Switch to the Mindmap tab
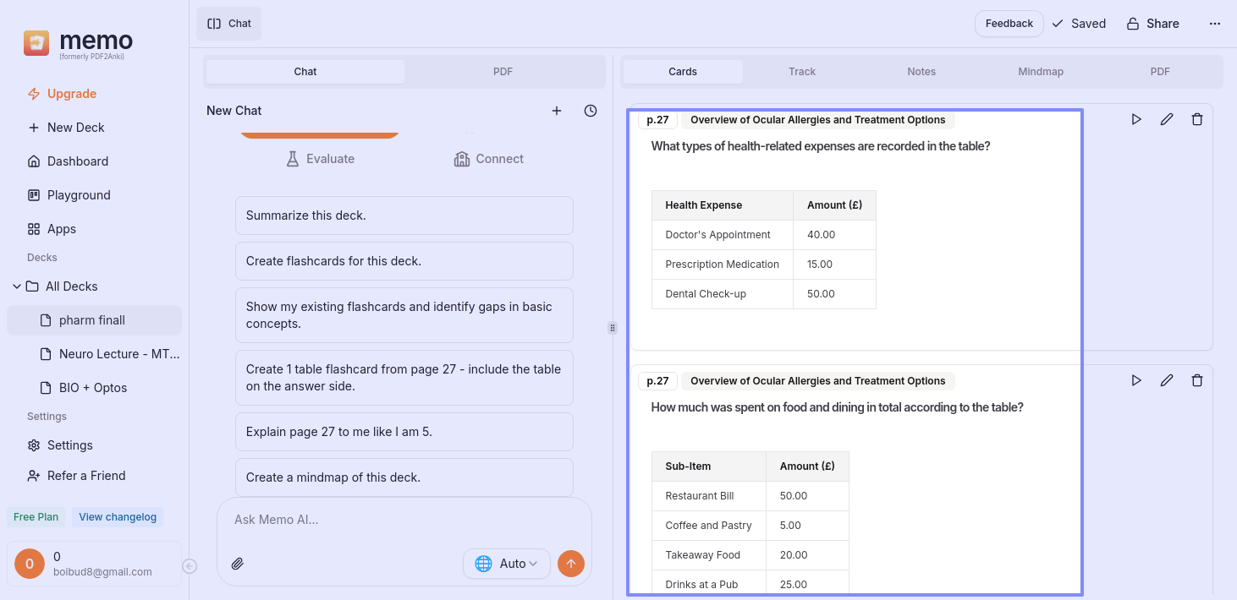This screenshot has height=600, width=1237. (1040, 72)
